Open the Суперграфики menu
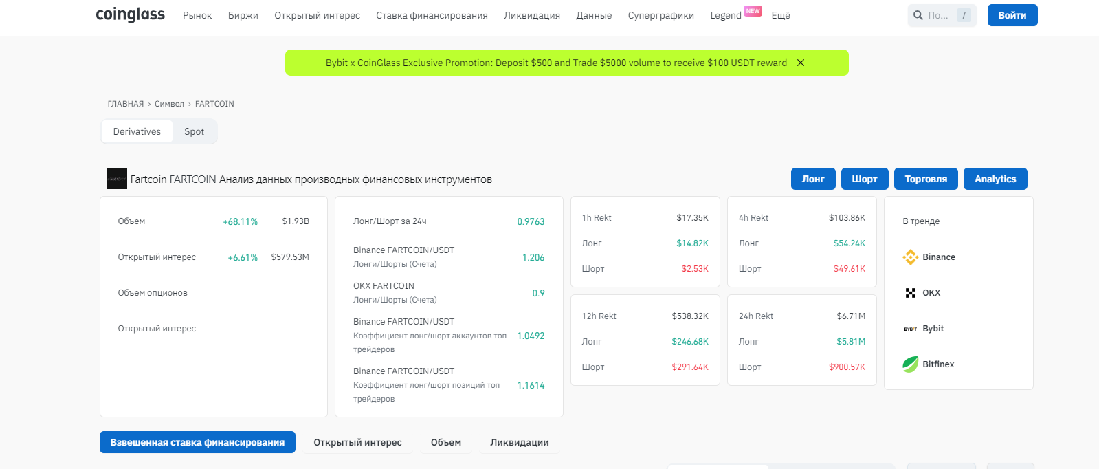The image size is (1099, 469). [661, 15]
